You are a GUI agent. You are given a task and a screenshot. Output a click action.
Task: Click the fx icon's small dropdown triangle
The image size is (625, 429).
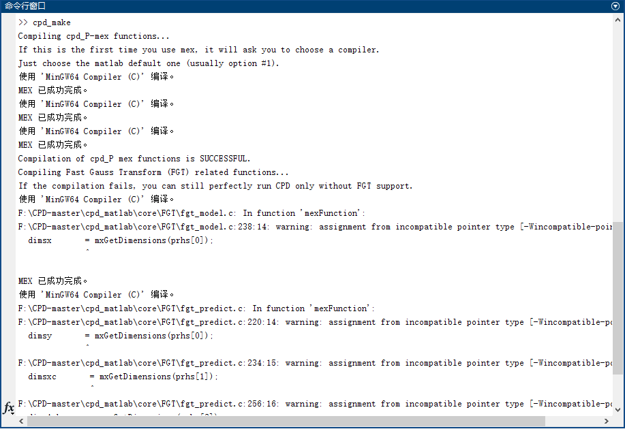13,412
